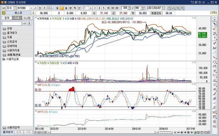Select the 주 (weekly) period toggle

[62, 8]
